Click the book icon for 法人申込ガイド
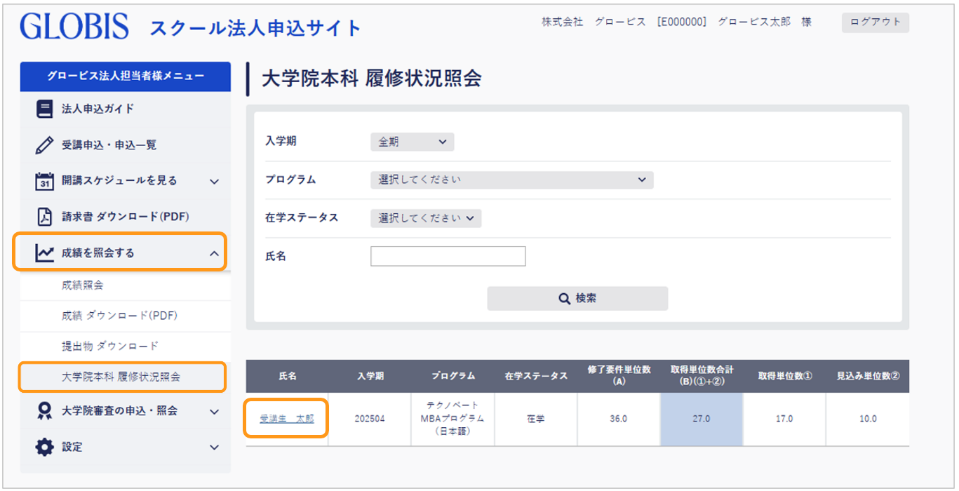 pyautogui.click(x=44, y=109)
